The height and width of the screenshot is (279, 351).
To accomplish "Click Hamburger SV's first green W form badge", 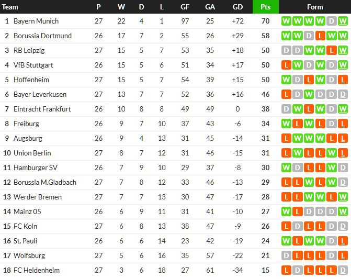I will 286,168.
